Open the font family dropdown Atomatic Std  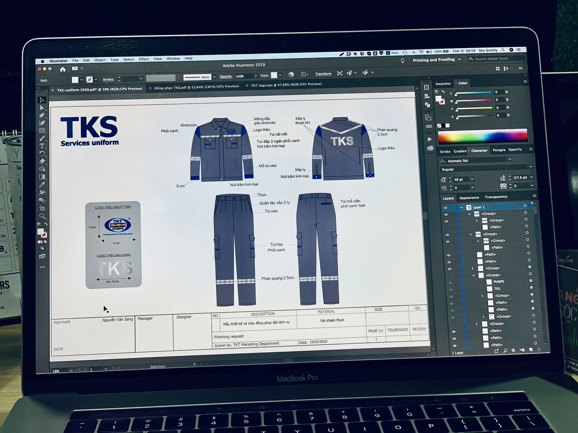(x=510, y=159)
